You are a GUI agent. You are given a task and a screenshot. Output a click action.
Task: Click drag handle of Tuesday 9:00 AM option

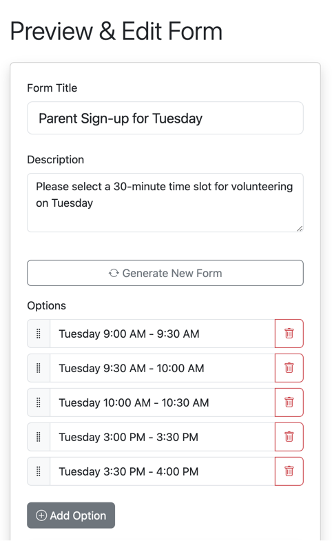tap(39, 334)
